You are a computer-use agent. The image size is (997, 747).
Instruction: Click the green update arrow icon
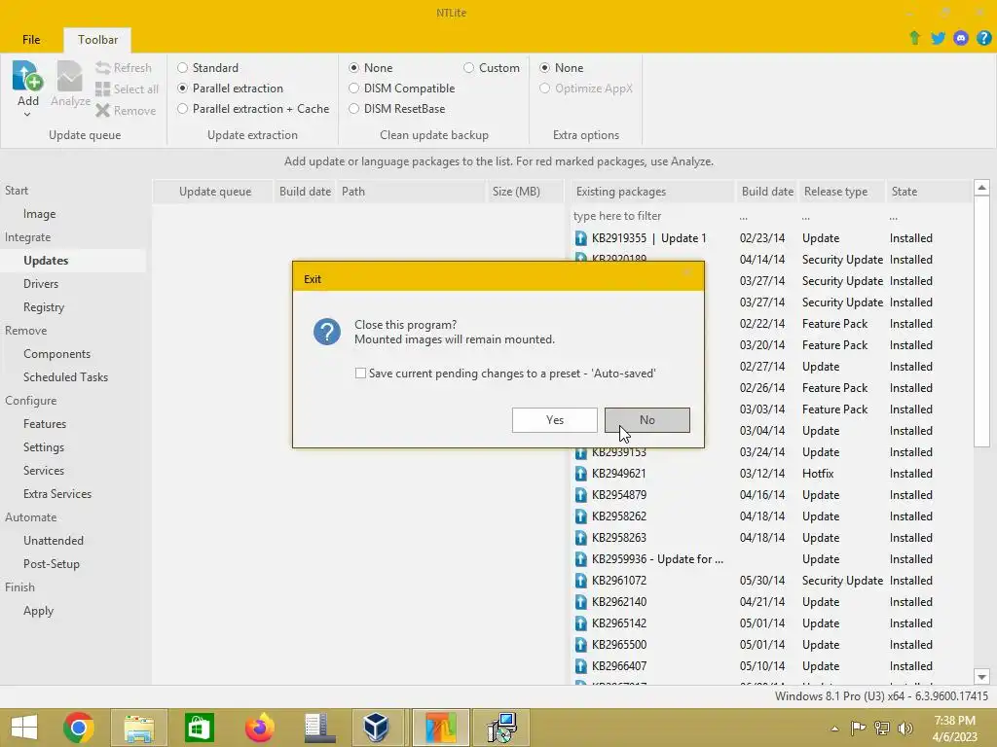click(914, 38)
